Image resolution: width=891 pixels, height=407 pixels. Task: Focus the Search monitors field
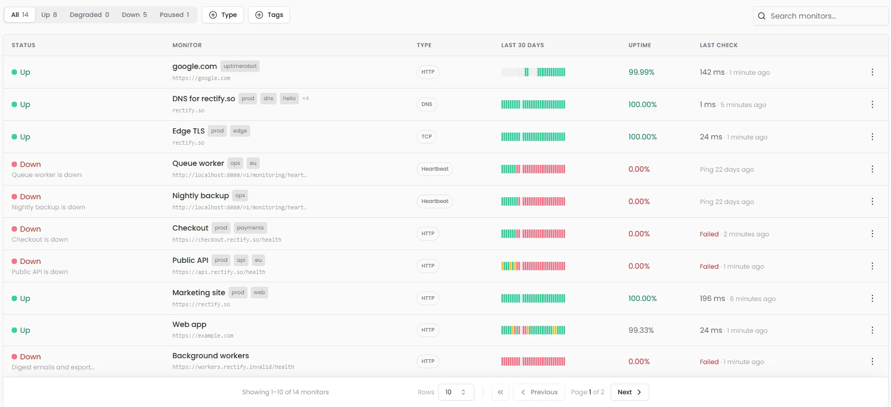click(x=821, y=16)
